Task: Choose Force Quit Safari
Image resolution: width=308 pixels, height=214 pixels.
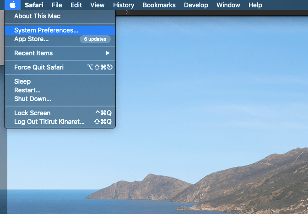Action: (x=39, y=67)
